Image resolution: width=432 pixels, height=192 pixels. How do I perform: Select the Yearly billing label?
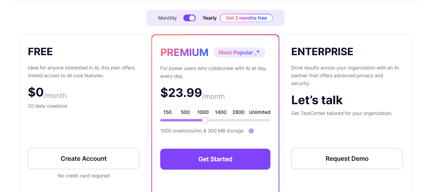(209, 18)
